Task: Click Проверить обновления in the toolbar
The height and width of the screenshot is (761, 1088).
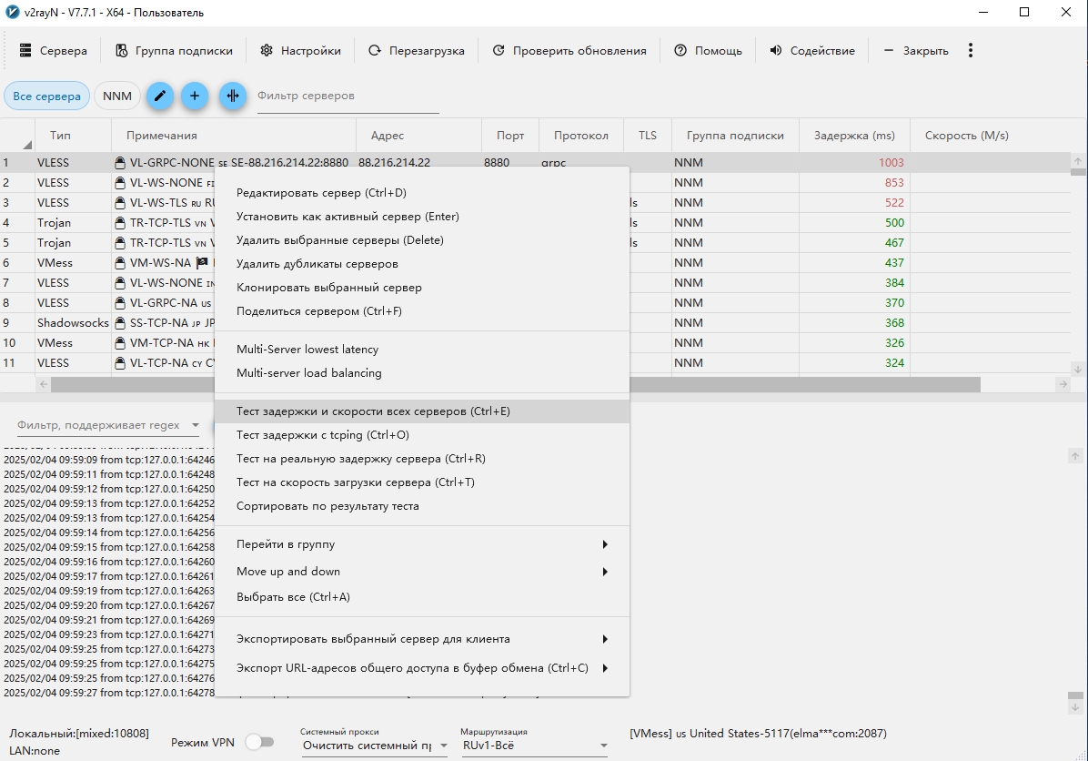Action: pos(569,51)
